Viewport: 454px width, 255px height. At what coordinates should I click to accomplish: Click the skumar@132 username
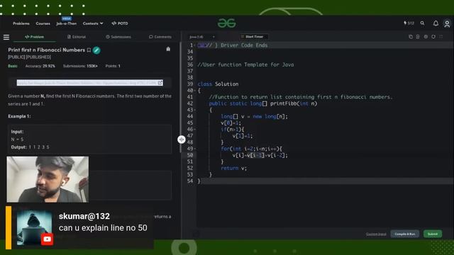(84, 216)
